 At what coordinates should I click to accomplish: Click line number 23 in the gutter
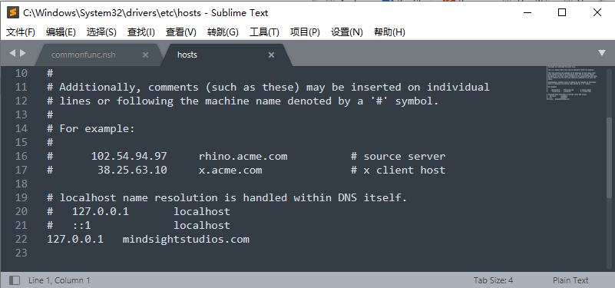click(21, 253)
